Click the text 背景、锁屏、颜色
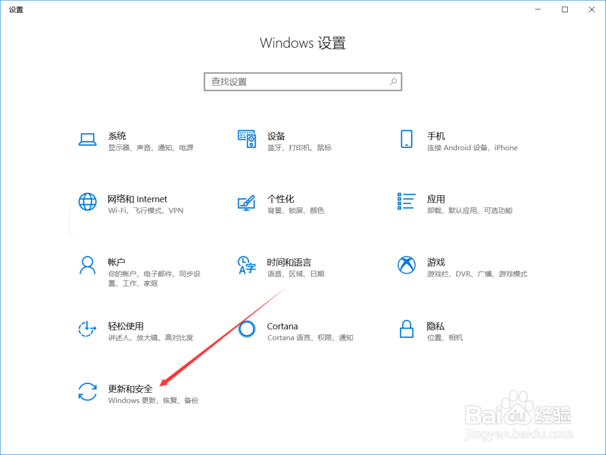 tap(296, 210)
